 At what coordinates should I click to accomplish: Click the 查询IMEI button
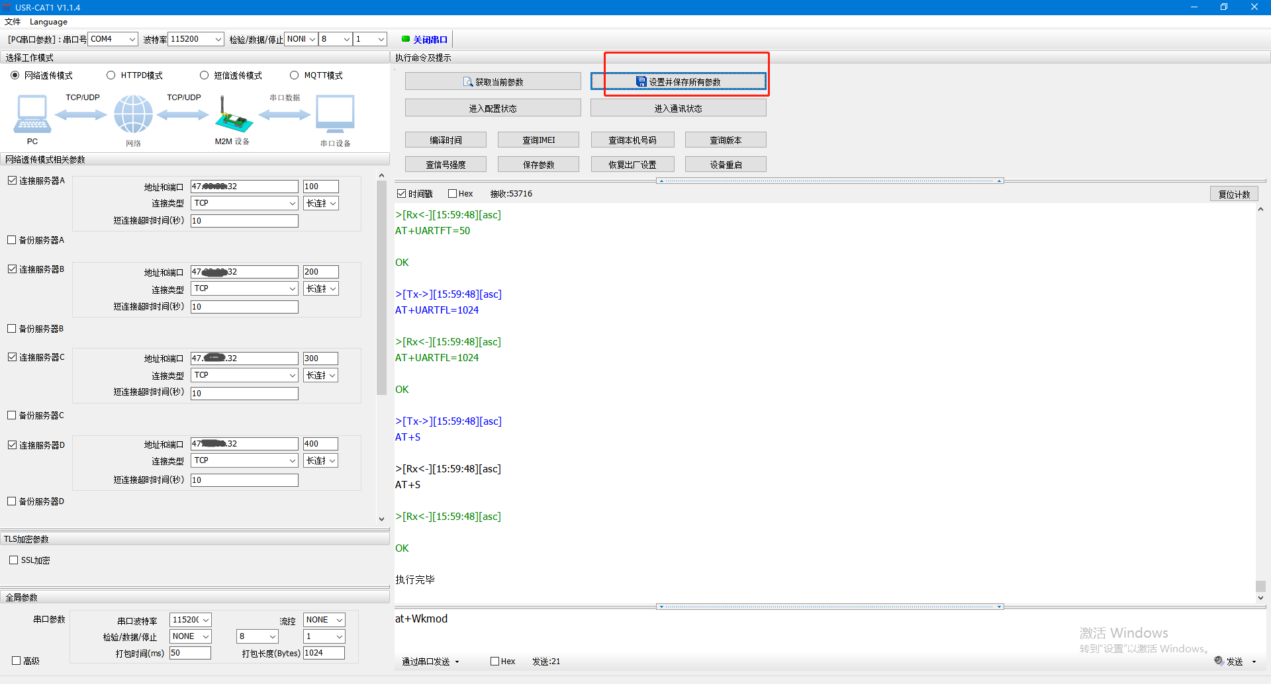[538, 140]
